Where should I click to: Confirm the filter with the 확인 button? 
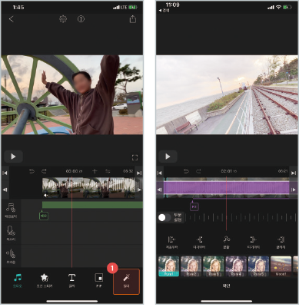pyautogui.click(x=226, y=286)
